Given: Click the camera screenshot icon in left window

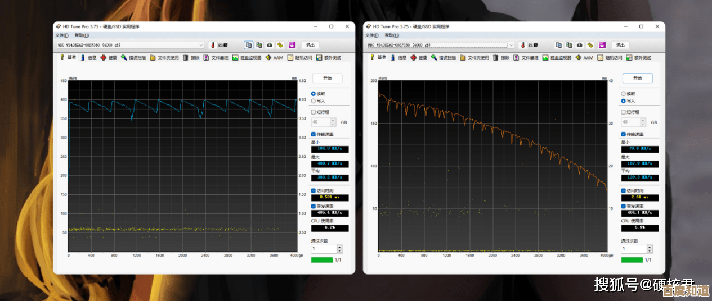Looking at the screenshot, I should point(270,45).
